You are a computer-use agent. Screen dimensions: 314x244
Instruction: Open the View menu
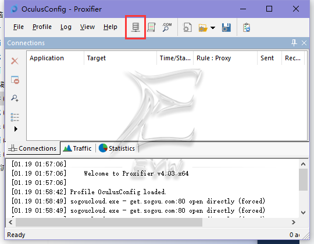click(87, 27)
